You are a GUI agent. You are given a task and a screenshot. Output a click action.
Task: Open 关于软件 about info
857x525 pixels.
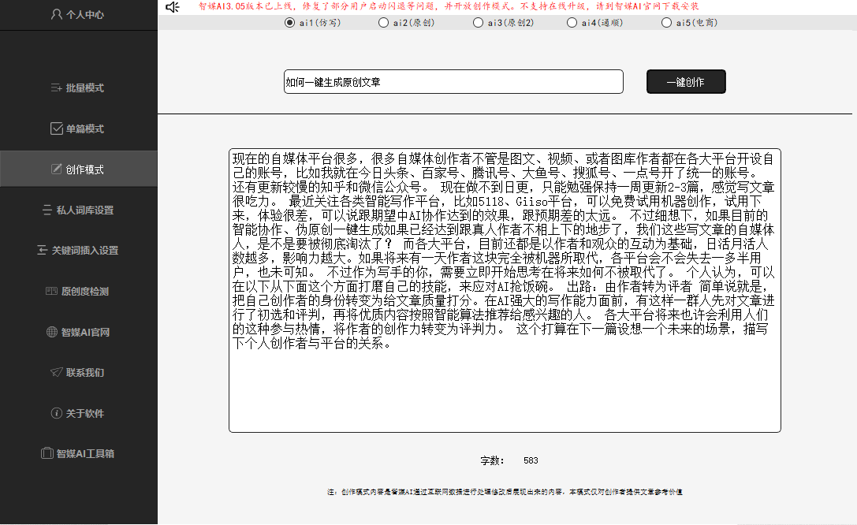point(77,413)
